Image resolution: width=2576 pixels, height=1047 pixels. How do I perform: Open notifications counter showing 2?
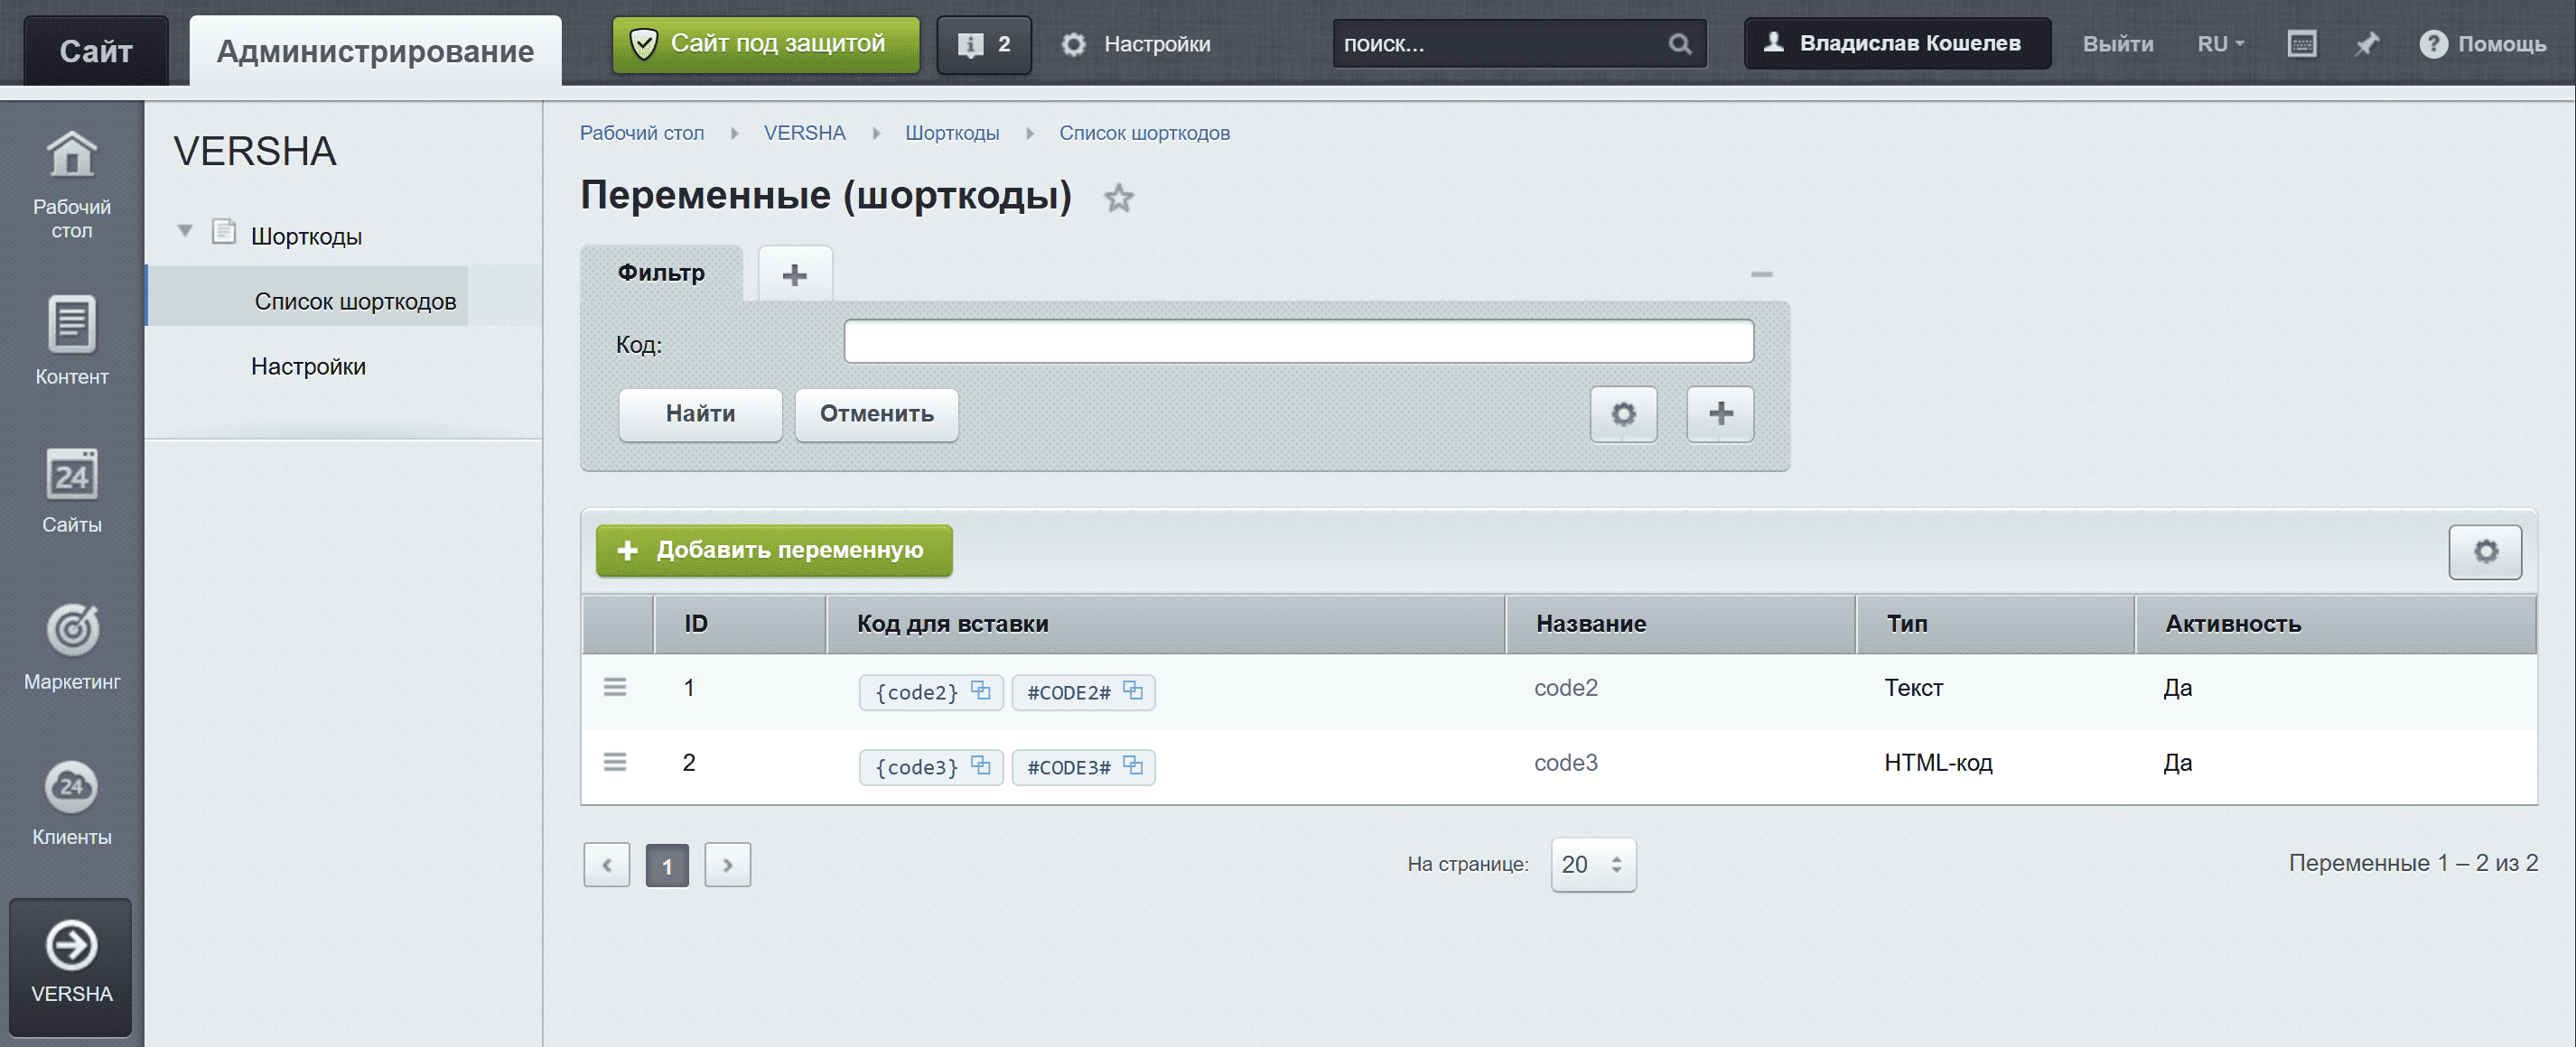984,44
